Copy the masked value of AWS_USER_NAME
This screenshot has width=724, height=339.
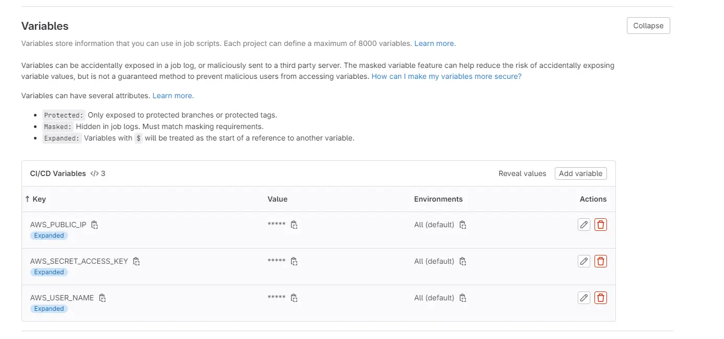(294, 297)
